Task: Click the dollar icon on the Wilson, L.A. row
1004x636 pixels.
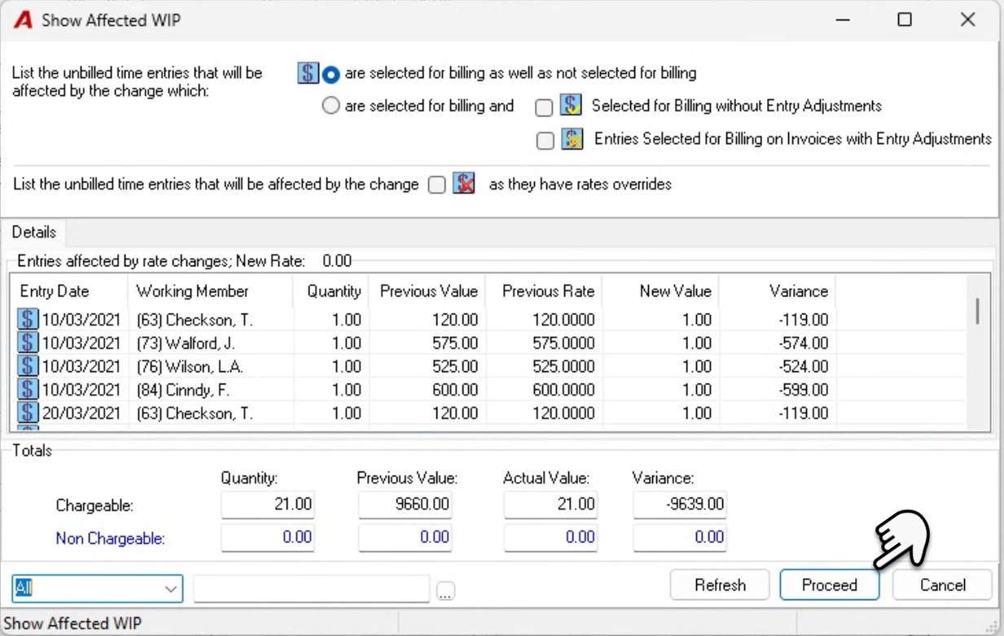Action: click(28, 366)
